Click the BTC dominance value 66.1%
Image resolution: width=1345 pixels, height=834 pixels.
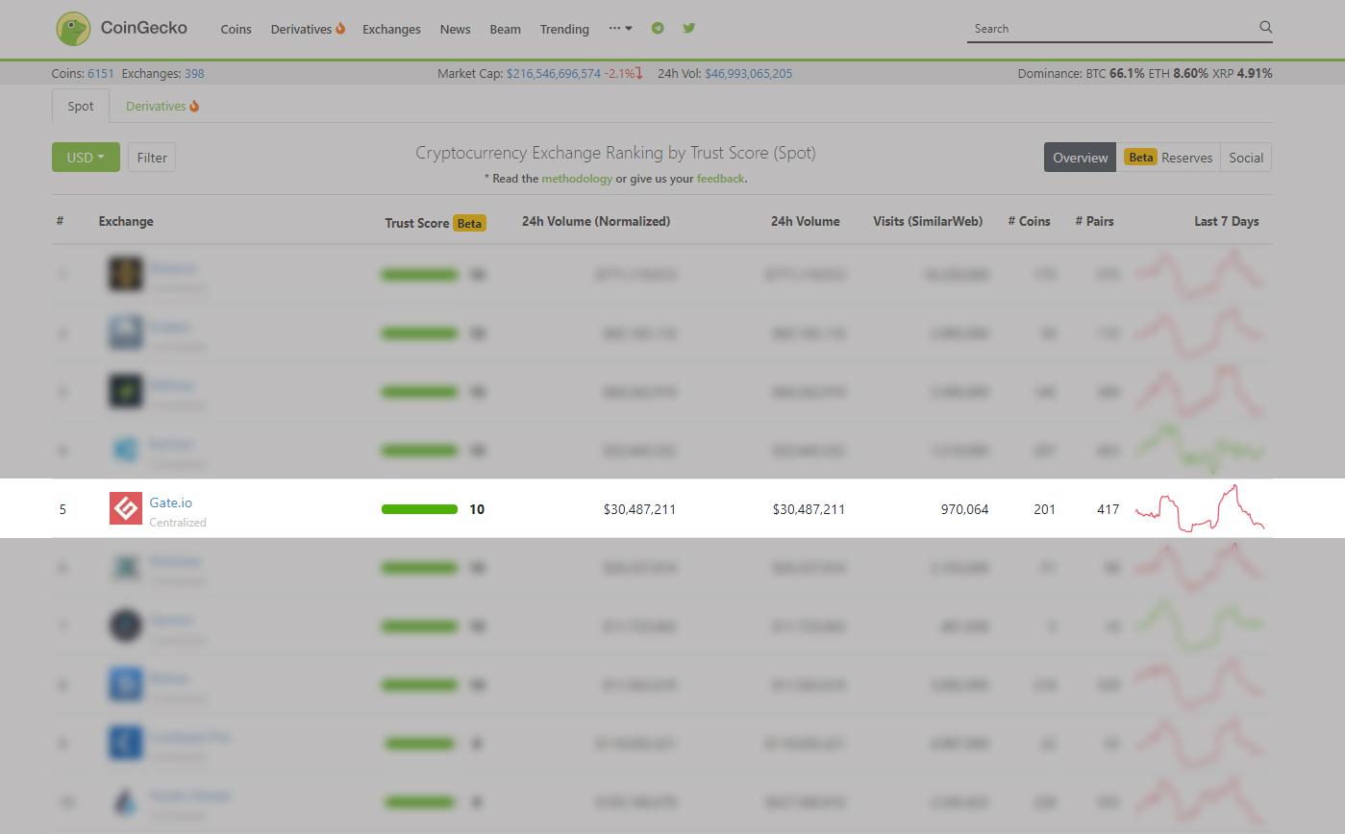coord(1127,73)
